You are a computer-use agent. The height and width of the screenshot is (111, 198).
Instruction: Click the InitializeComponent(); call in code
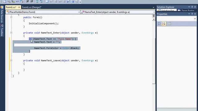click(44, 23)
